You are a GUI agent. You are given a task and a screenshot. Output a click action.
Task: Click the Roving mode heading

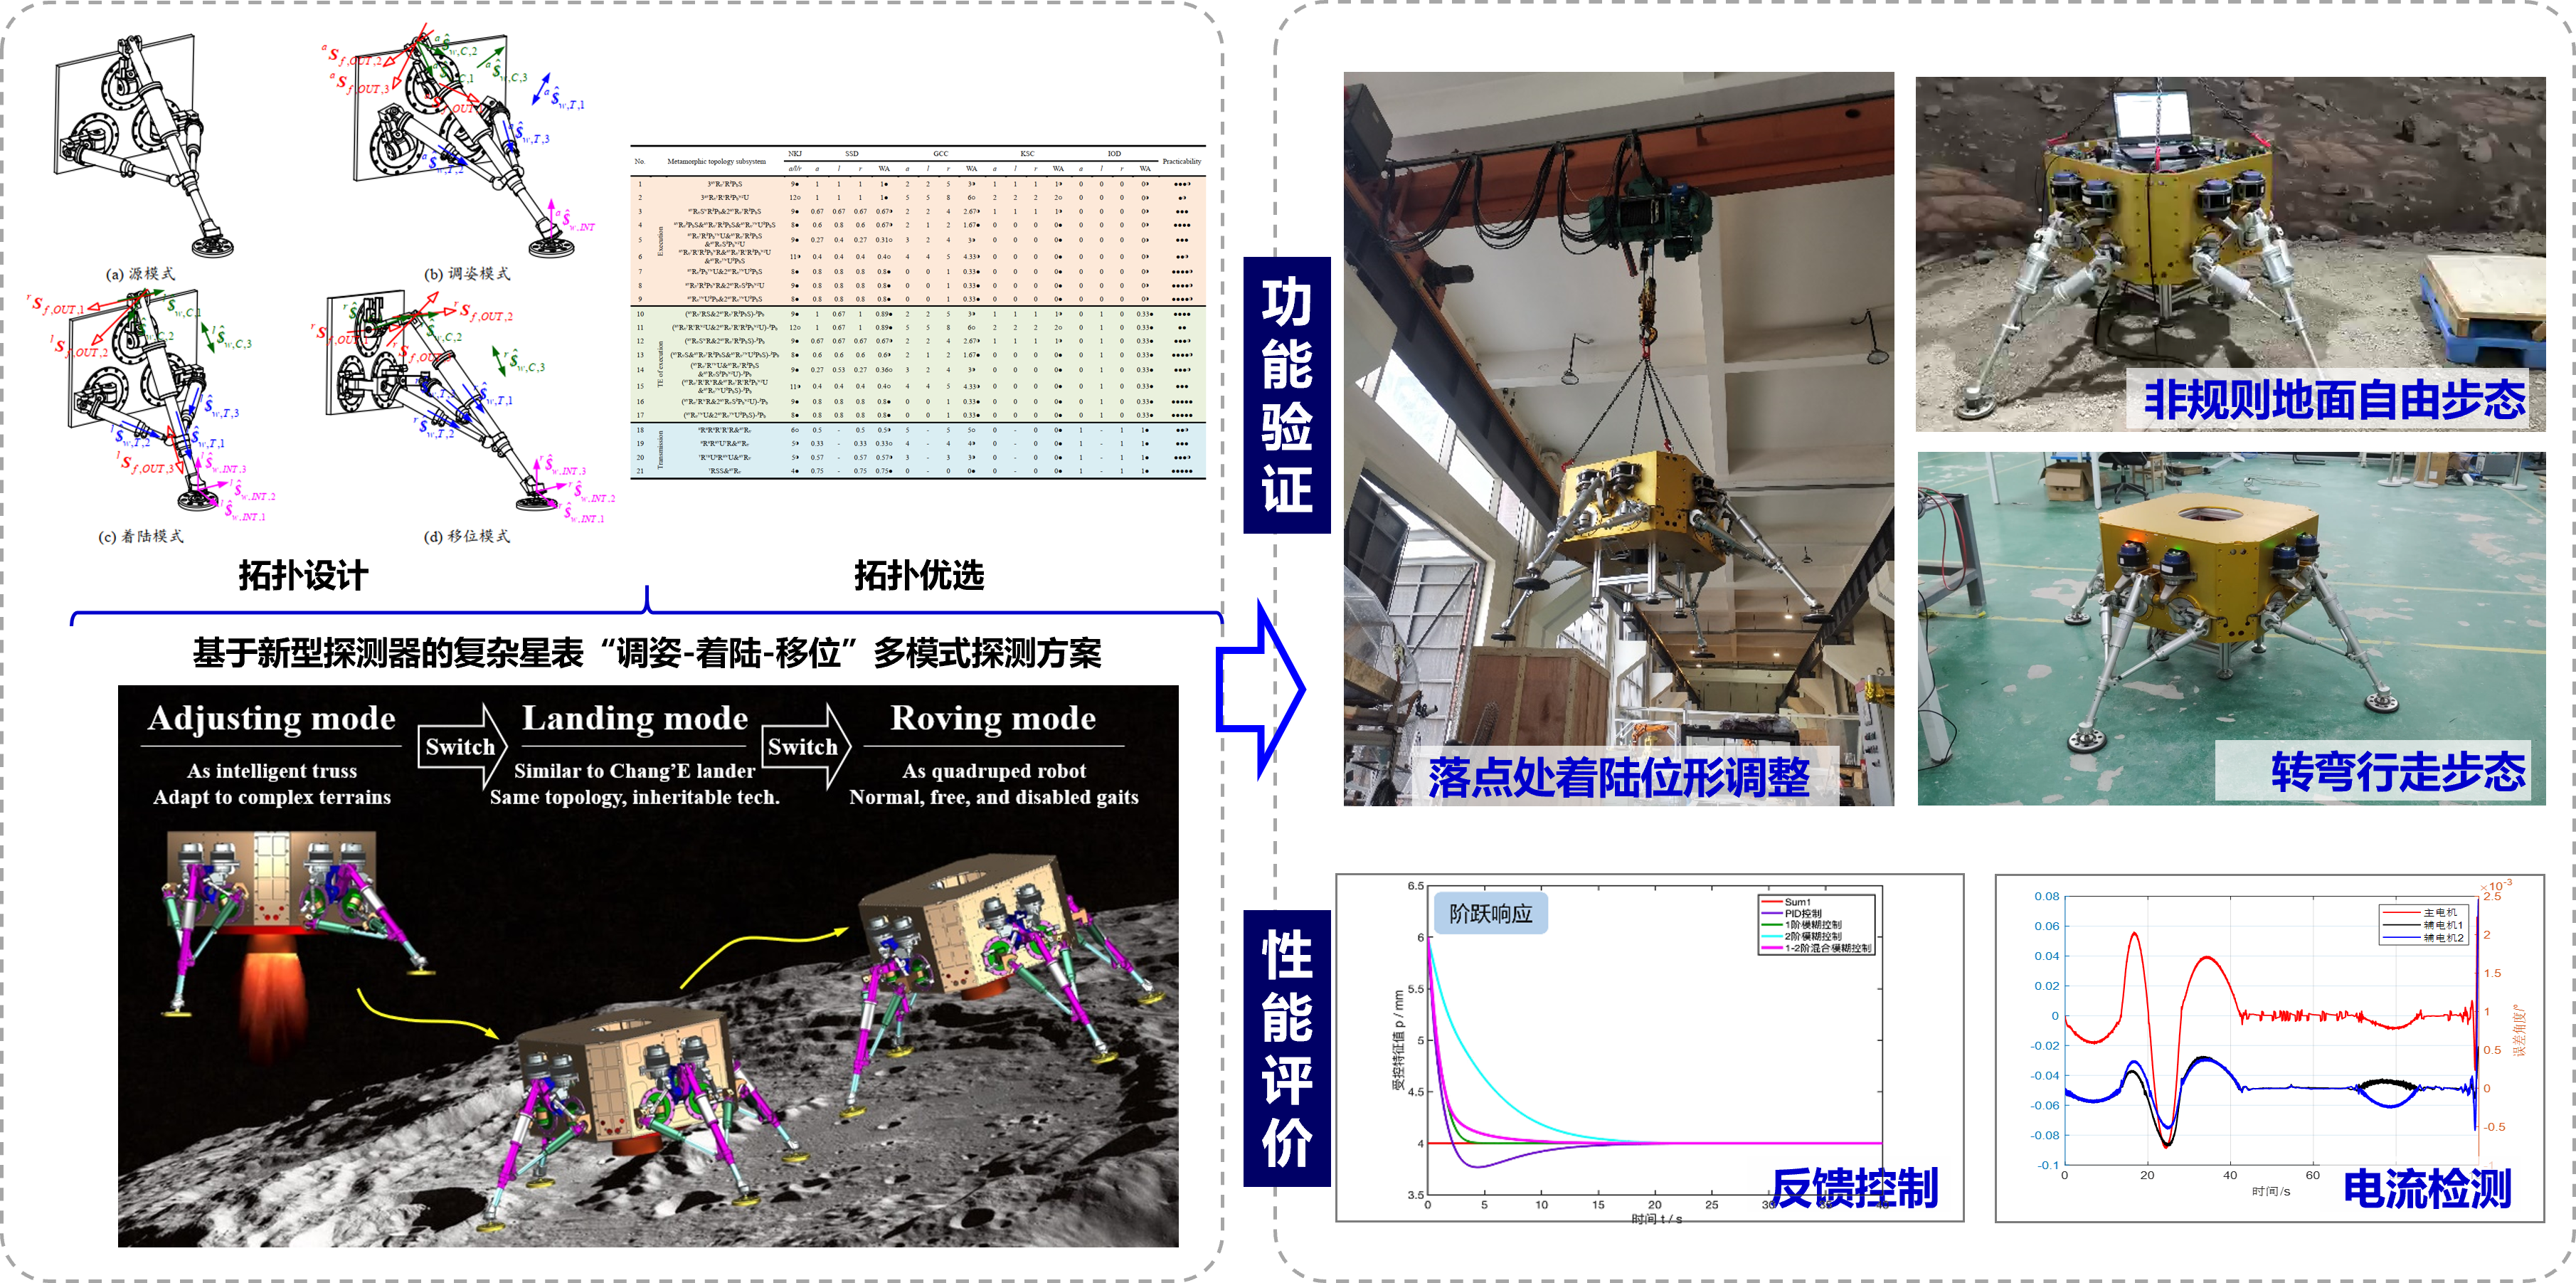[993, 719]
